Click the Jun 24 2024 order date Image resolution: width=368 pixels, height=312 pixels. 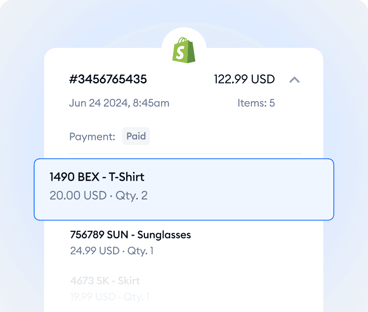point(119,103)
